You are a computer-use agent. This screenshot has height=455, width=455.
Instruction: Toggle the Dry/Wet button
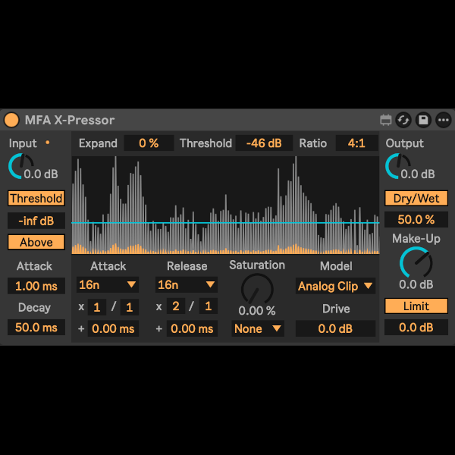coord(416,199)
